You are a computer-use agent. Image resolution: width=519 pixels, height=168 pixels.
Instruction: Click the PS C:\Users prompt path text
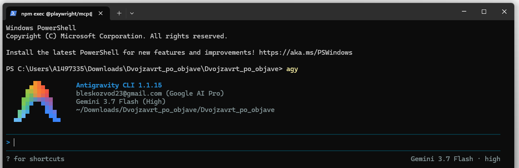click(x=144, y=69)
